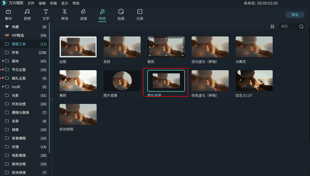Open the 文件 menu
This screenshot has width=310, height=176.
click(x=31, y=3)
